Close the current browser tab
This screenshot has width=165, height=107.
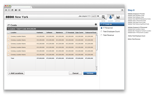click(31, 7)
